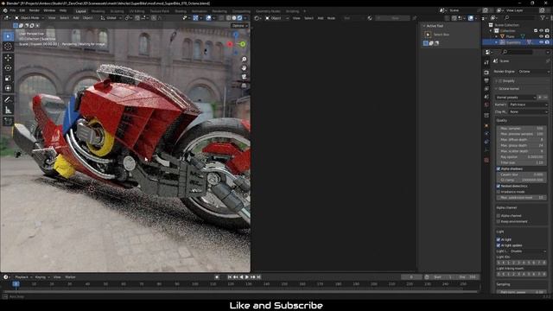The image size is (553, 311).
Task: Open the Render menu
Action: [35, 10]
